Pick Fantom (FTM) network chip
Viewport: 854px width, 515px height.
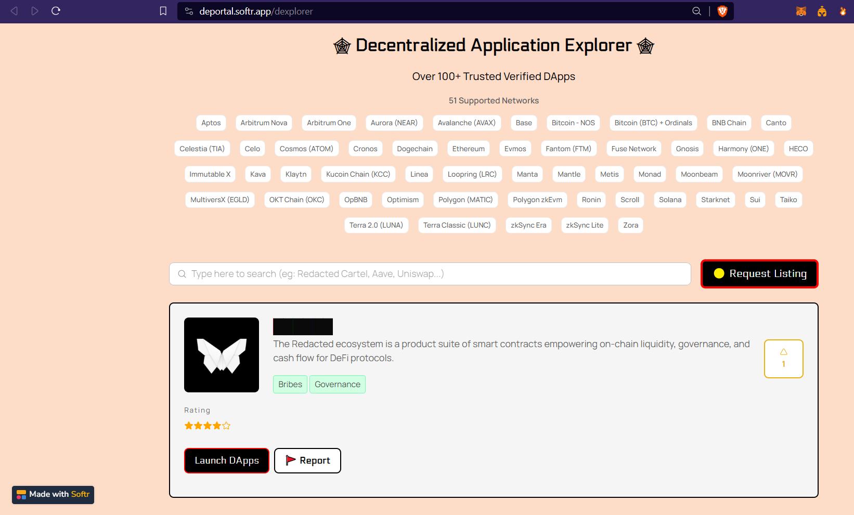[x=568, y=149]
